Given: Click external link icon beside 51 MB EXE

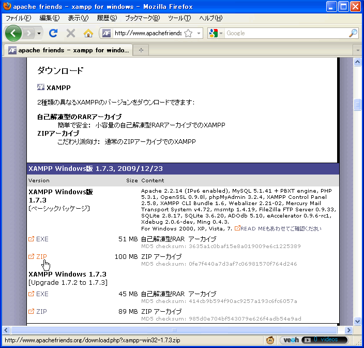Looking at the screenshot, I should [31, 239].
